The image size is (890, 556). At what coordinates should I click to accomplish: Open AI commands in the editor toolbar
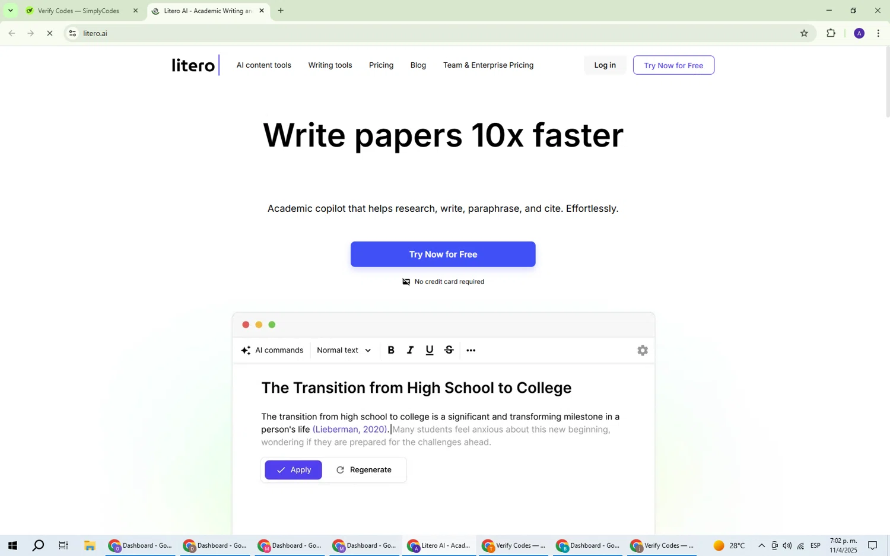pos(272,350)
